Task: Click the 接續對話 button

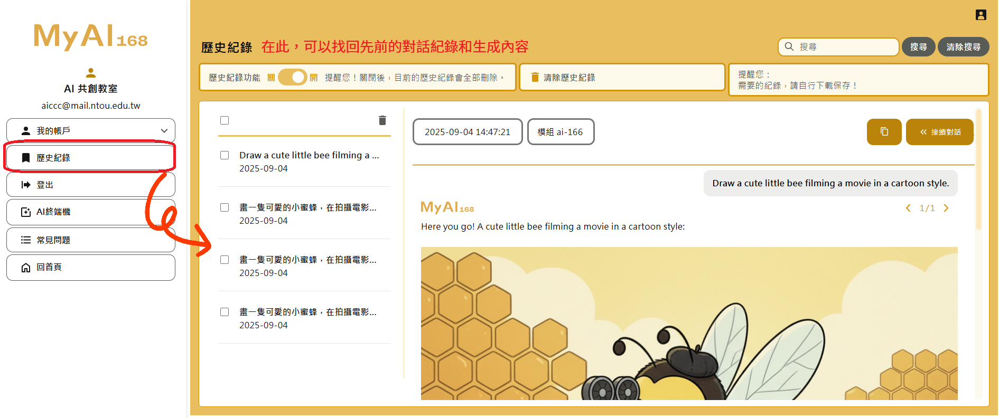Action: 939,132
